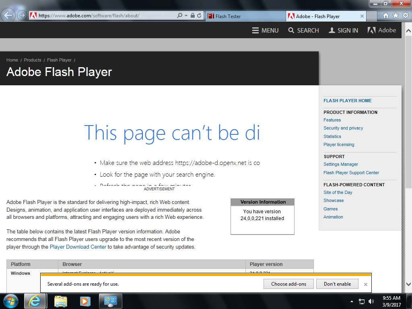Click the address bar search magnifier icon
The width and height of the screenshot is (412, 309).
179,16
